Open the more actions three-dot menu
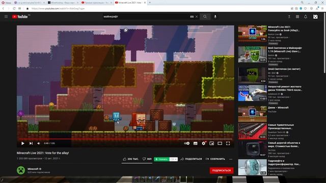The height and width of the screenshot is (183, 326). [x=231, y=159]
